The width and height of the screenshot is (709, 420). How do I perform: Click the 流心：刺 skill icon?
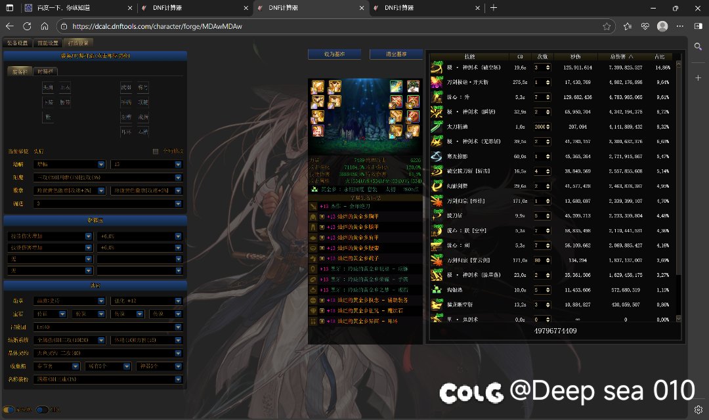437,245
